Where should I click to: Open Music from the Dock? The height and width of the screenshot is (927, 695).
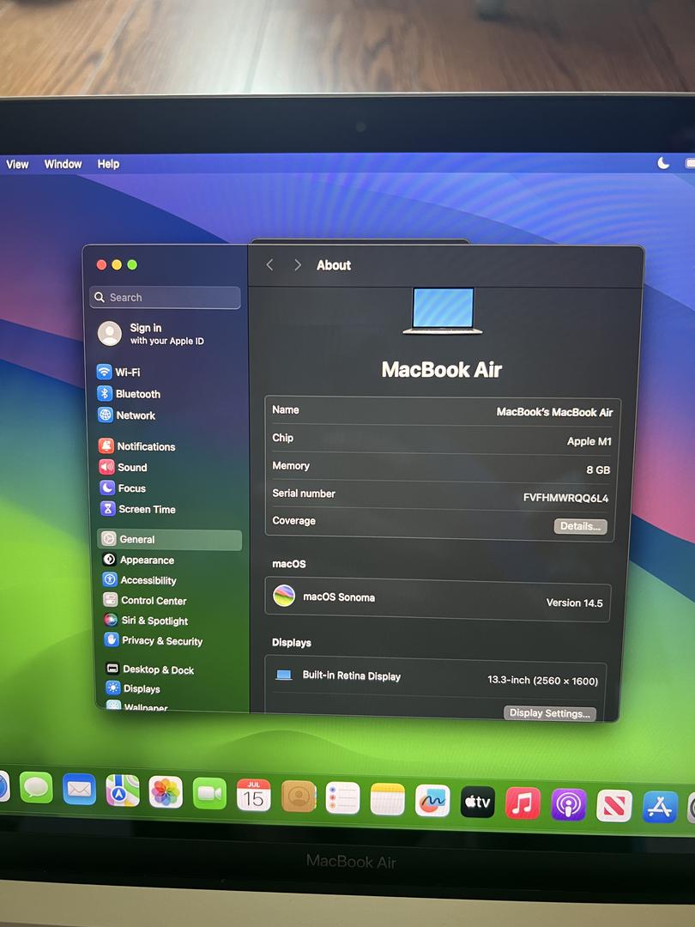(523, 803)
